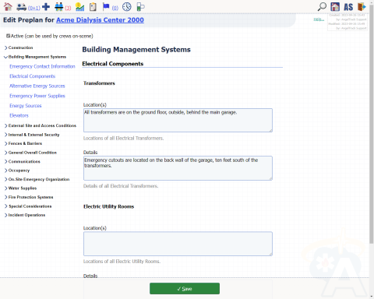Open the clipboard report icon

(x=93, y=7)
